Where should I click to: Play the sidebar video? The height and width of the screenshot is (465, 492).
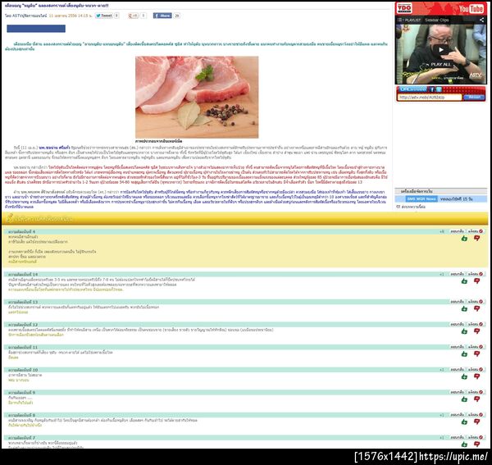tap(441, 49)
